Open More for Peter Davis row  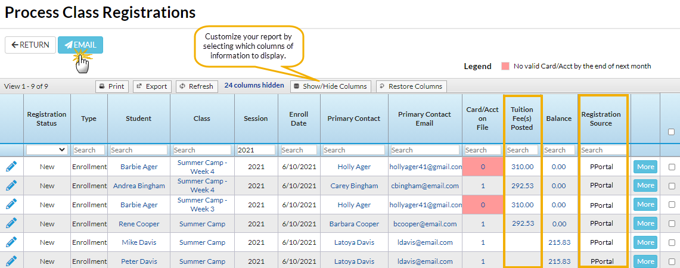tap(645, 261)
